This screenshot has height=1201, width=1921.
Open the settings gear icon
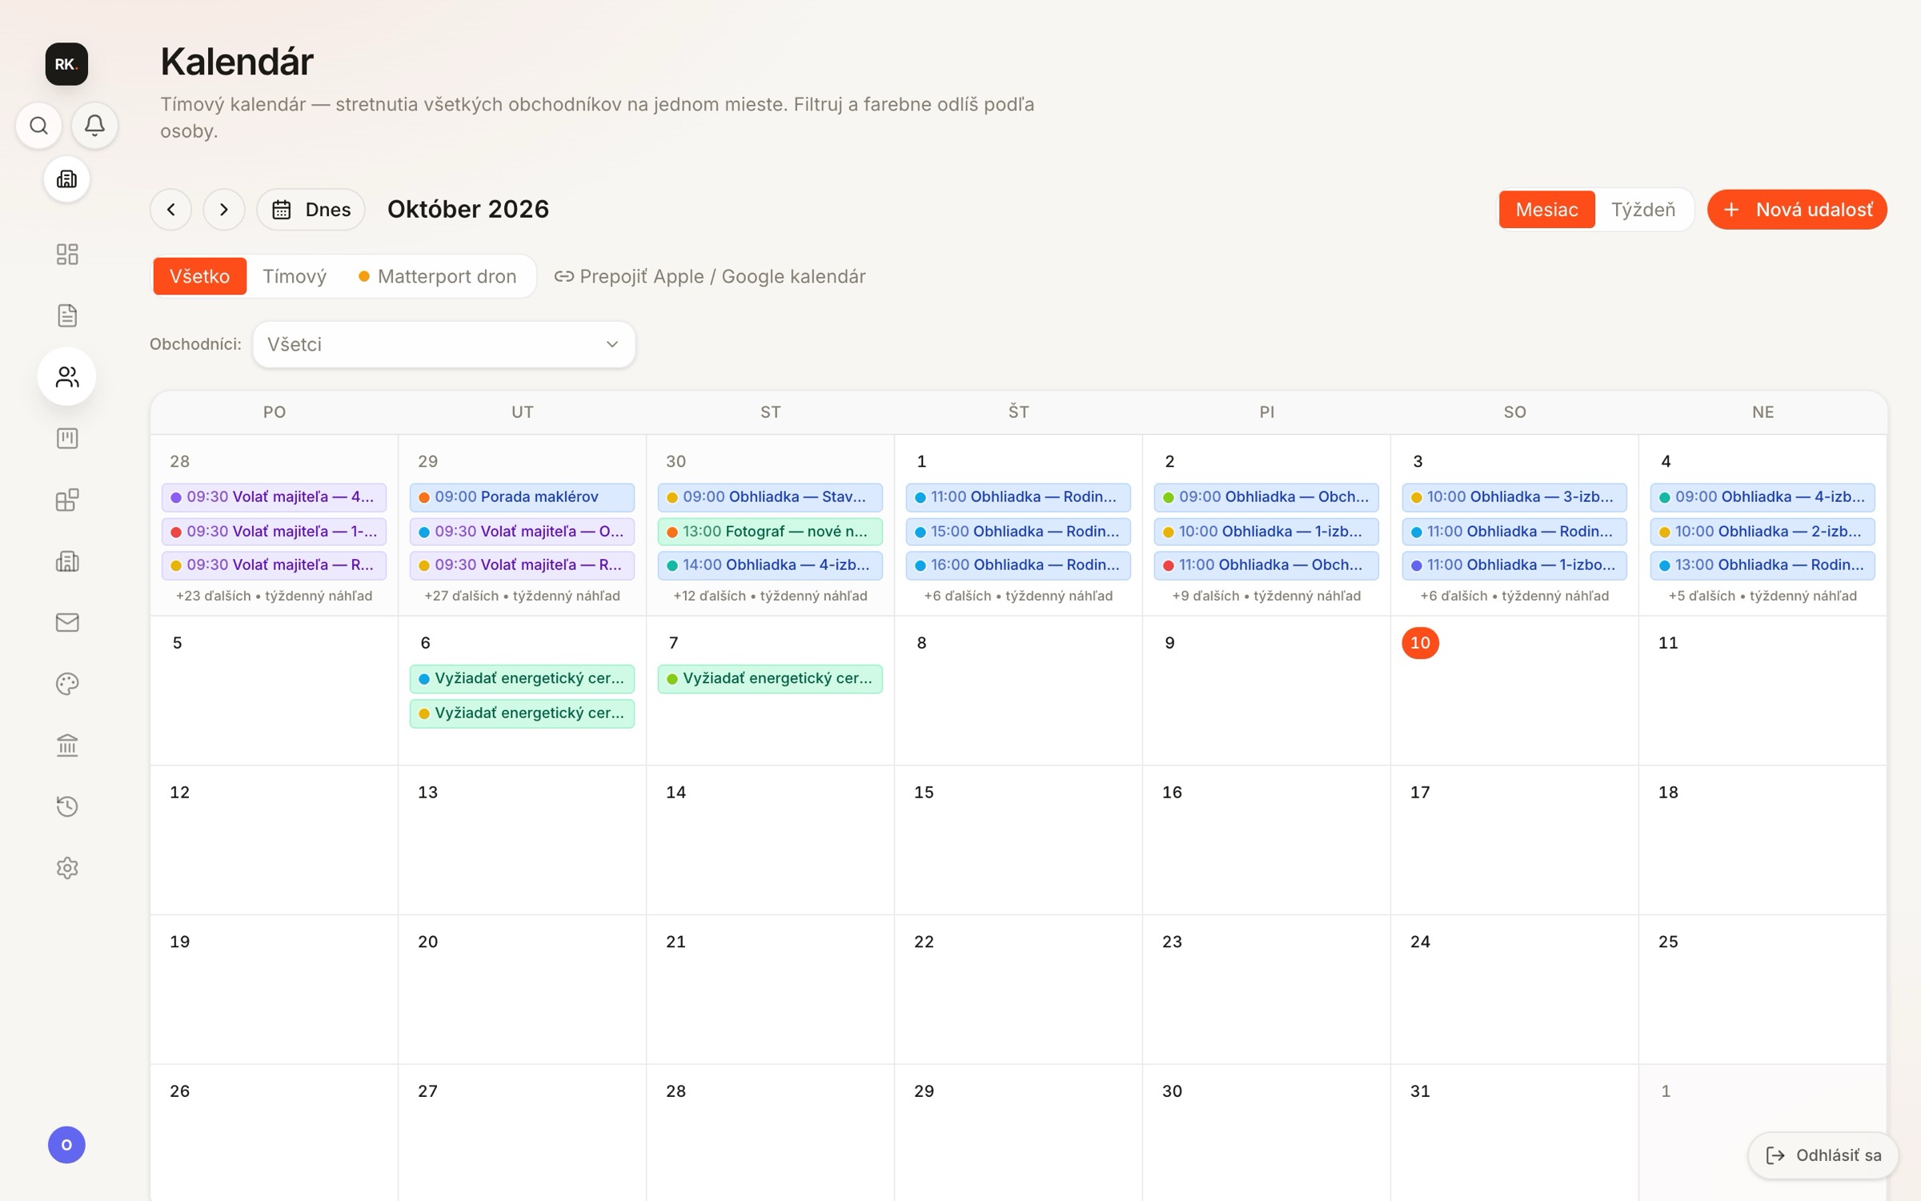coord(67,868)
